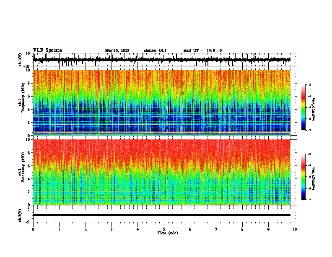Click the time axis tick label '9'
This screenshot has width=332, height=257.
[x=268, y=229]
